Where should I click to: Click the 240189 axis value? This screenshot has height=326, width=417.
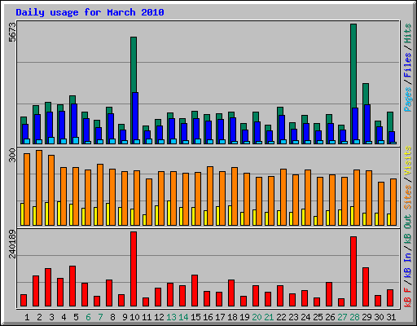(12, 244)
